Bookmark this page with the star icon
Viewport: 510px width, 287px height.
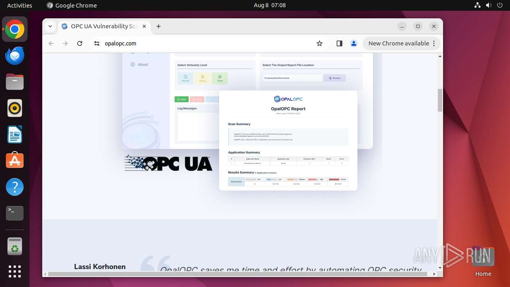click(320, 43)
